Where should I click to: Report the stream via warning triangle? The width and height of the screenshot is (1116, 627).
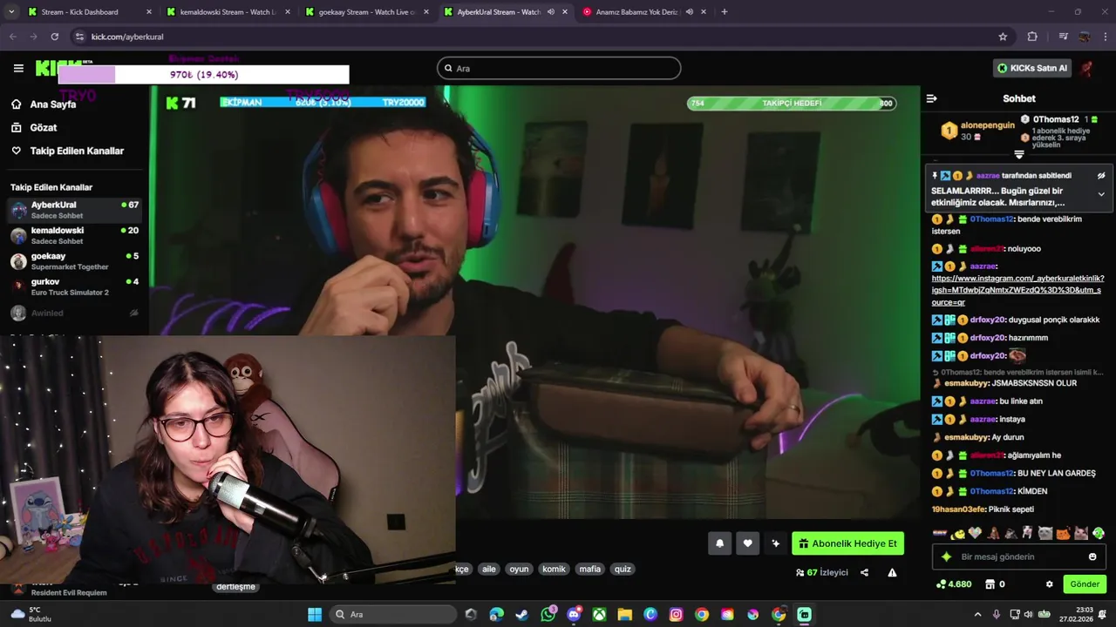(x=892, y=572)
